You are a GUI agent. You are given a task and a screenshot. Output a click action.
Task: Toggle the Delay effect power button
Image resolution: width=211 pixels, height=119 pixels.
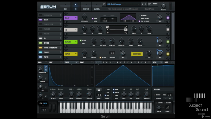168,18
